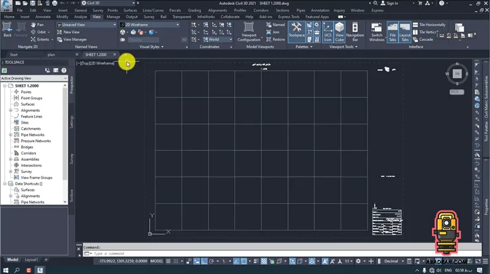Open the Toolspace palette button
490x274 pixels.
pyautogui.click(x=296, y=32)
